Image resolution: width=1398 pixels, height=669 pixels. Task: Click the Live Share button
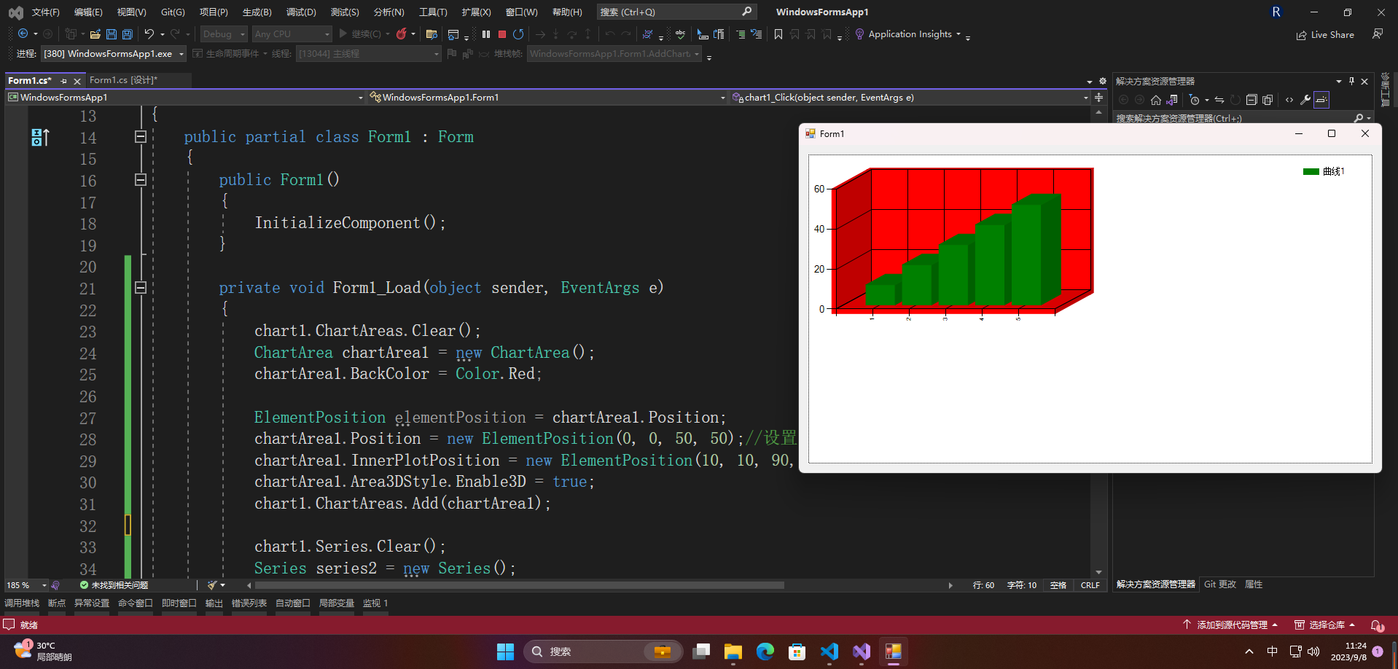pos(1325,35)
